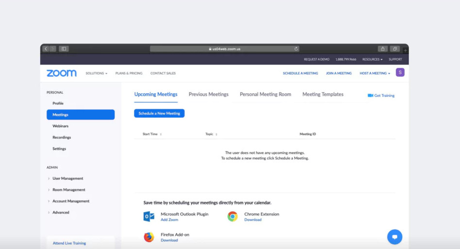This screenshot has height=249, width=460.
Task: Open the Personal Meeting Room tab
Action: [266, 94]
